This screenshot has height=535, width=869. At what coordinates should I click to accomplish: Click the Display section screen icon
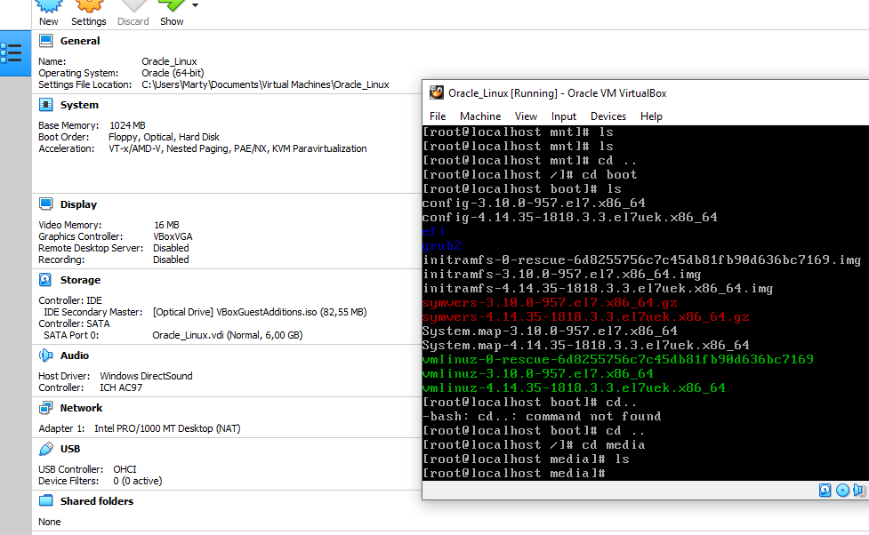46,204
